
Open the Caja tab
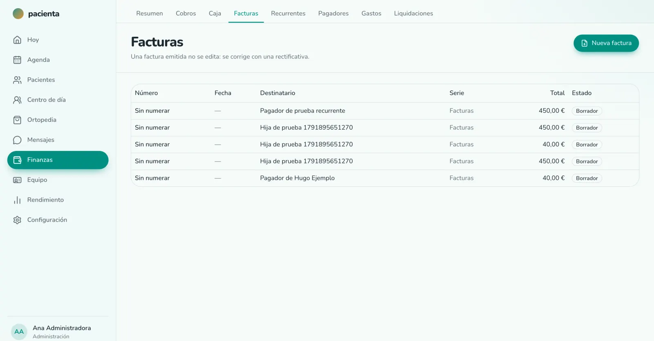[x=215, y=13]
